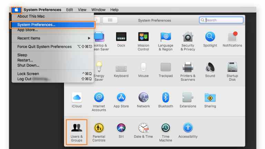
Task: Open Mission Control preferences
Action: [143, 41]
